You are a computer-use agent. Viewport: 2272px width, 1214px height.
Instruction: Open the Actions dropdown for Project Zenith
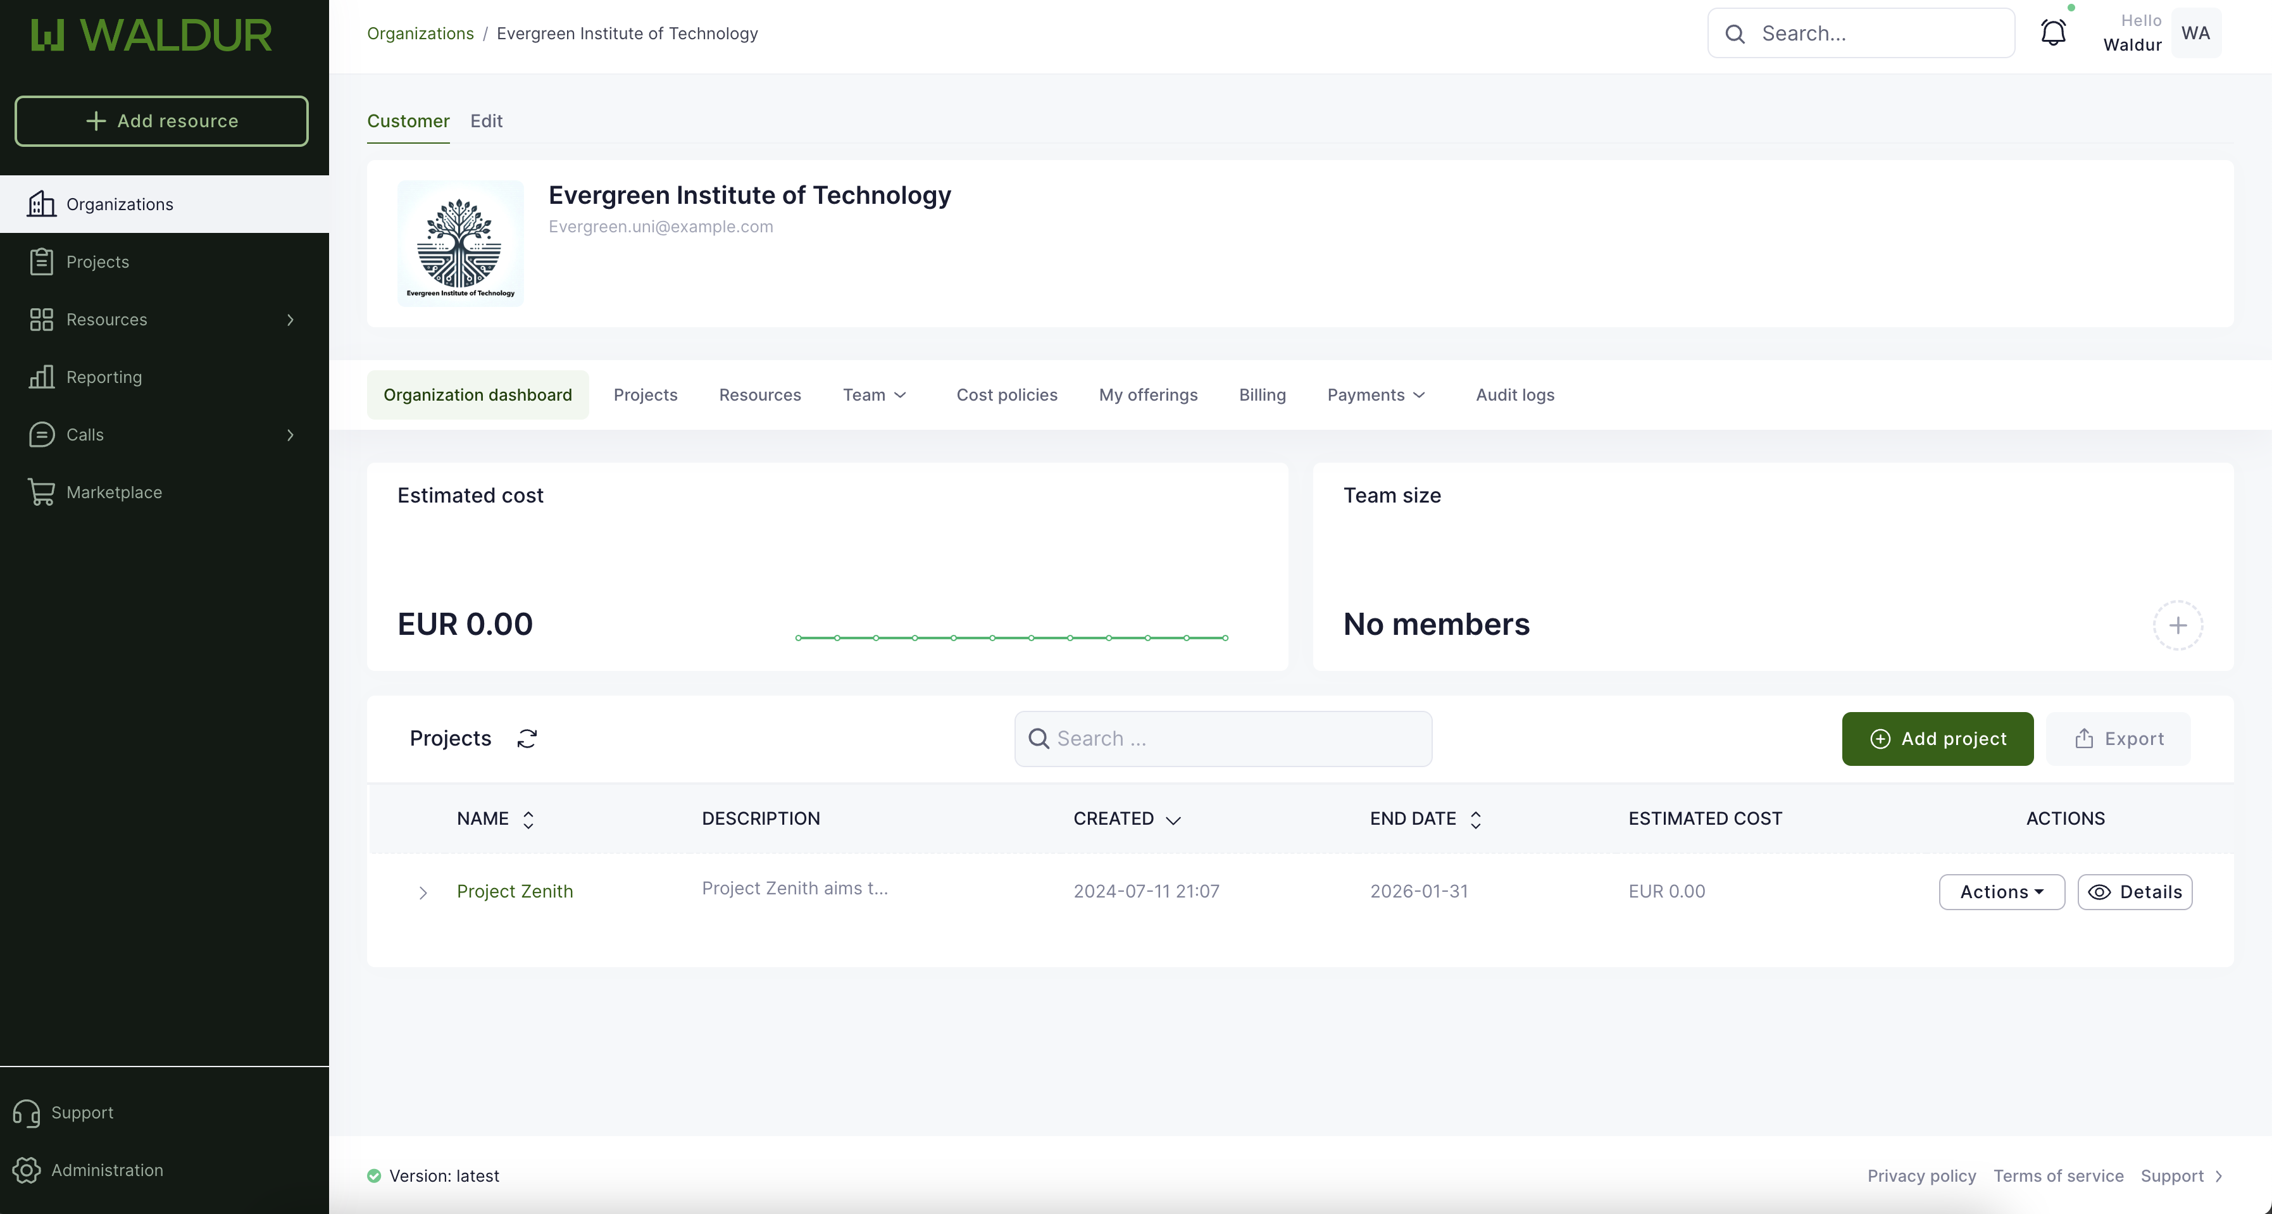(x=2000, y=892)
